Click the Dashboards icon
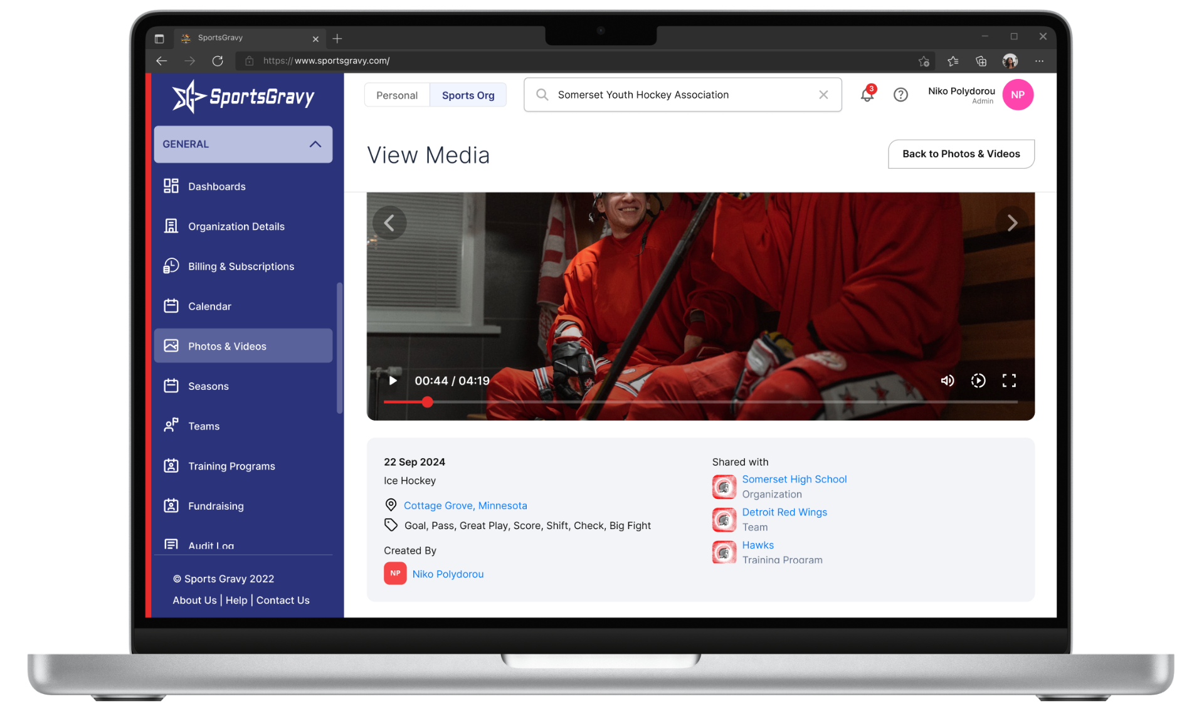The image size is (1204, 709). (x=171, y=186)
